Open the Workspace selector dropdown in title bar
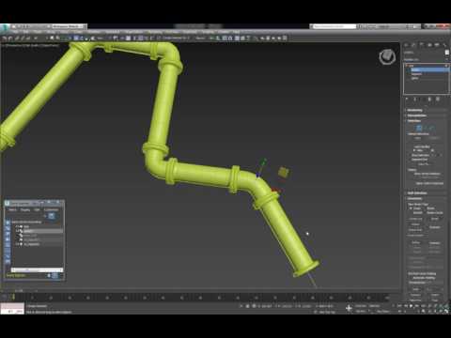This screenshot has height=338, width=451. click(68, 26)
